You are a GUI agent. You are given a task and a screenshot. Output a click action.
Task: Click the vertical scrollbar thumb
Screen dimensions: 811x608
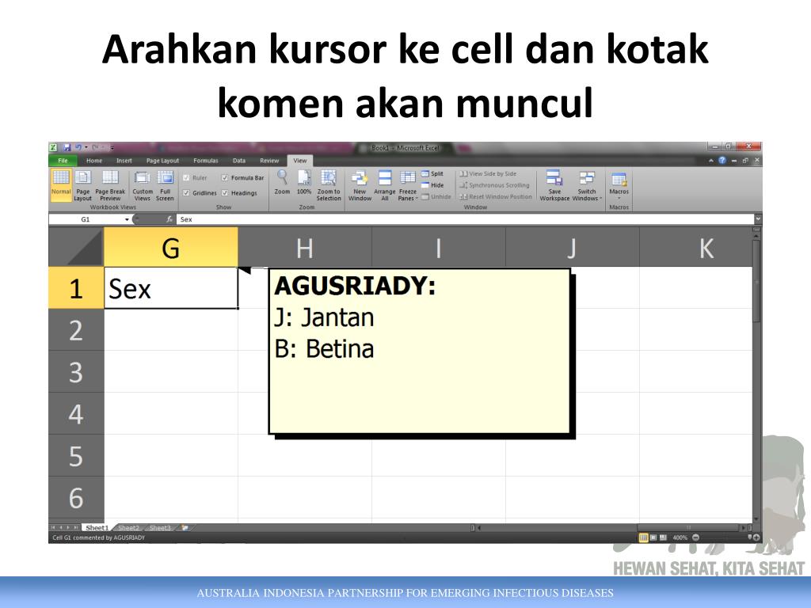tap(756, 279)
